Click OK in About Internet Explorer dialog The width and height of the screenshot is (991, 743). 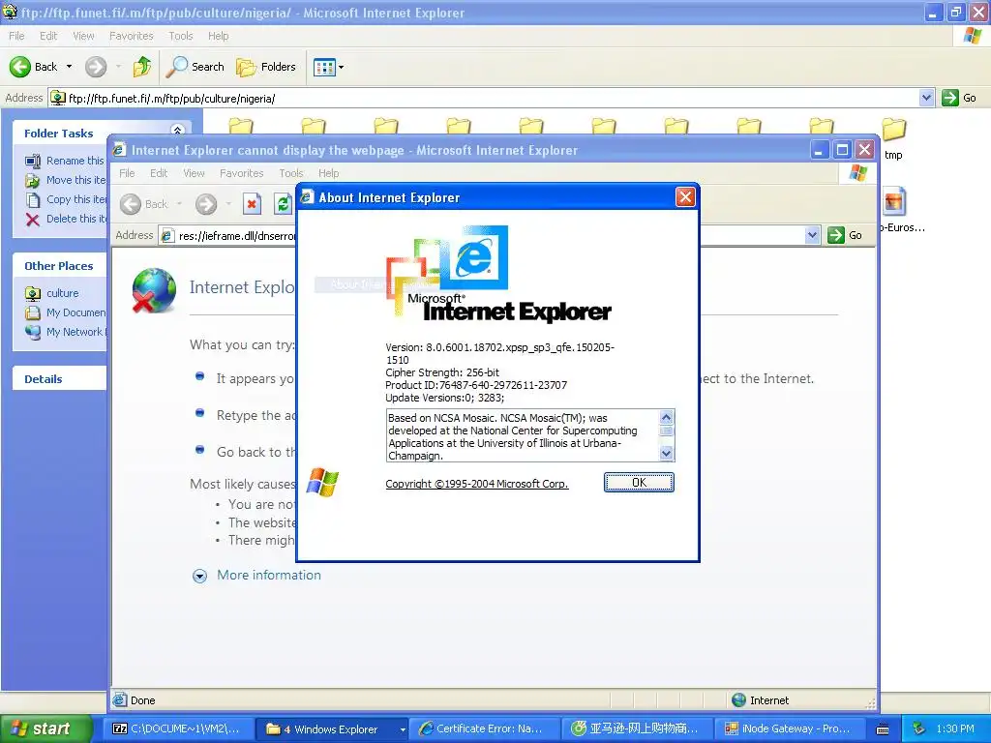(639, 483)
